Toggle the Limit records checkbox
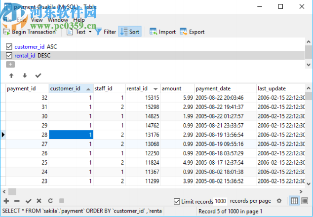 (x=177, y=202)
